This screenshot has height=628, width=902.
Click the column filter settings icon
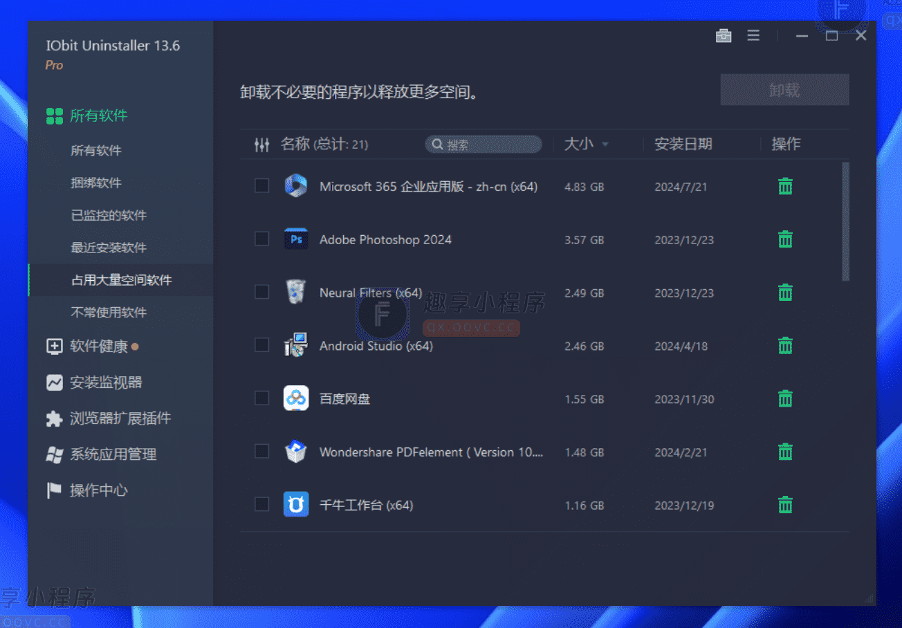[261, 145]
